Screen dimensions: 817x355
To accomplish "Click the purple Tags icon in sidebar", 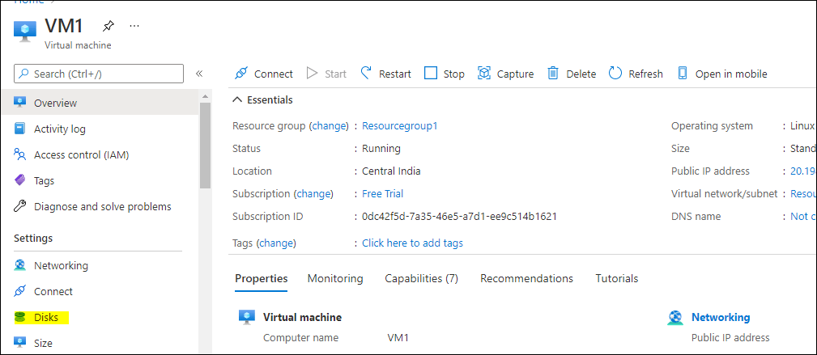I will tap(19, 180).
